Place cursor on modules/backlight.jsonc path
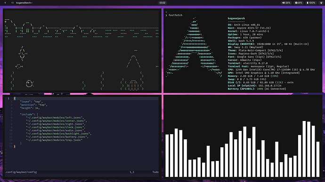Image resolution: width=325 pixels, height=182 pixels. [59, 134]
